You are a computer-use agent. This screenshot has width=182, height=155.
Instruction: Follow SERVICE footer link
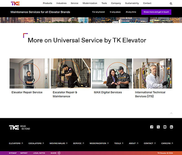click(x=78, y=143)
